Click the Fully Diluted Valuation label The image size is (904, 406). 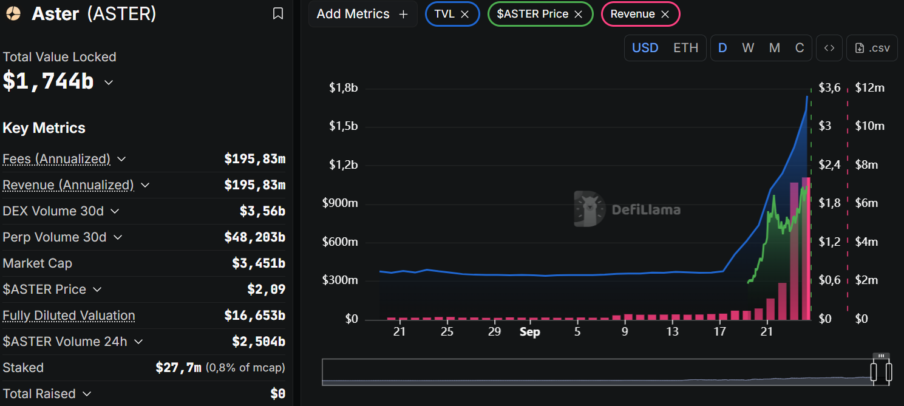point(69,316)
